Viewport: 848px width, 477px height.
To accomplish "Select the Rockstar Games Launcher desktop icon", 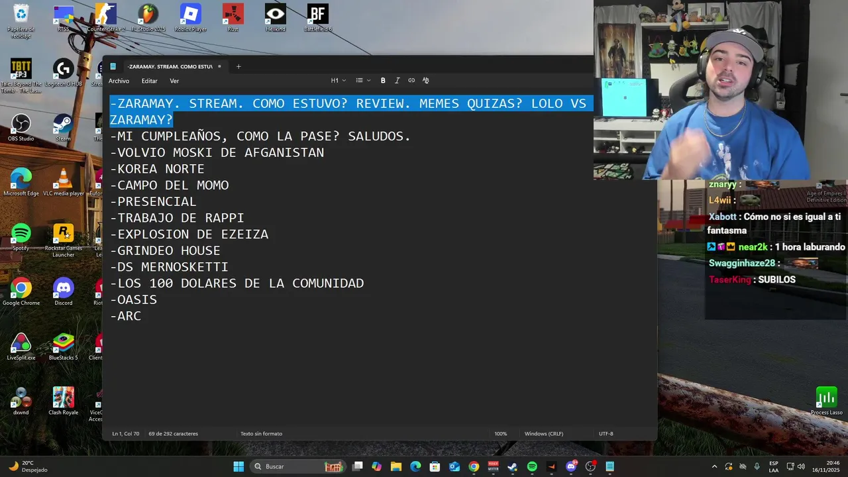I will pos(64,240).
